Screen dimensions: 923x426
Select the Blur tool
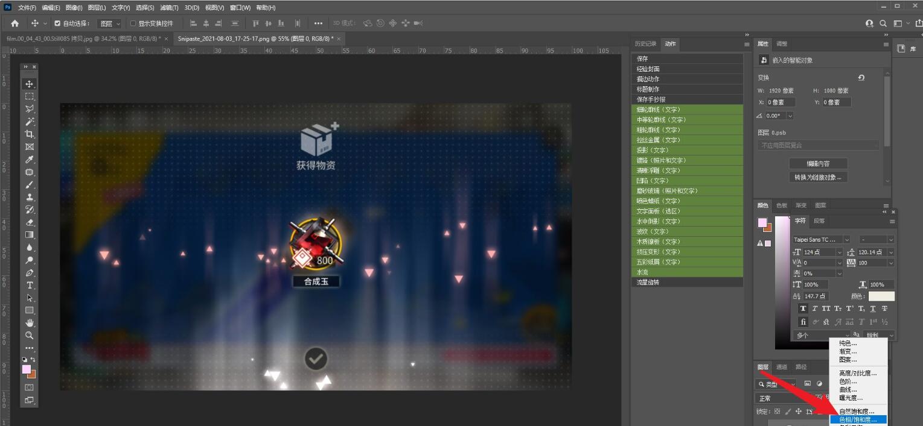[30, 248]
